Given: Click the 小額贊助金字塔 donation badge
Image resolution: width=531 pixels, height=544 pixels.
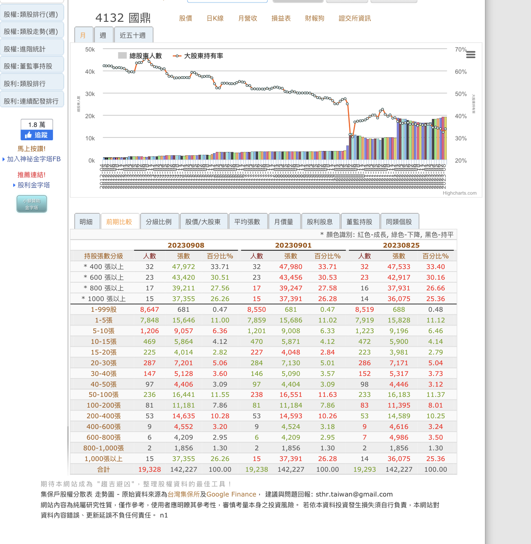Looking at the screenshot, I should (32, 204).
